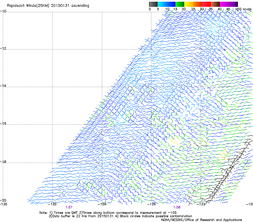The width and height of the screenshot is (253, 222).
Task: Click the legend scale number '35'
Action: [211, 9]
